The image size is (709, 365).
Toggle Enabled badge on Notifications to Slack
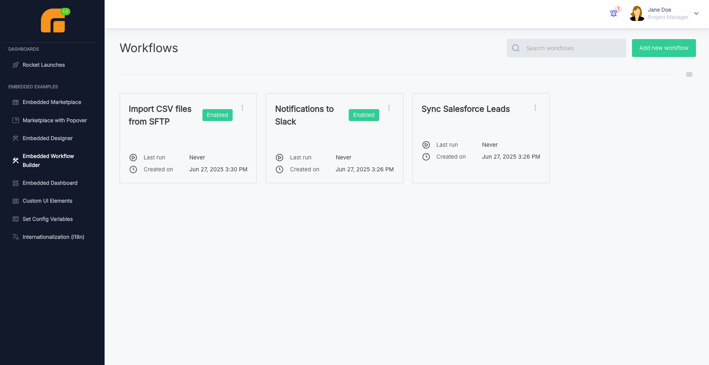click(x=364, y=115)
